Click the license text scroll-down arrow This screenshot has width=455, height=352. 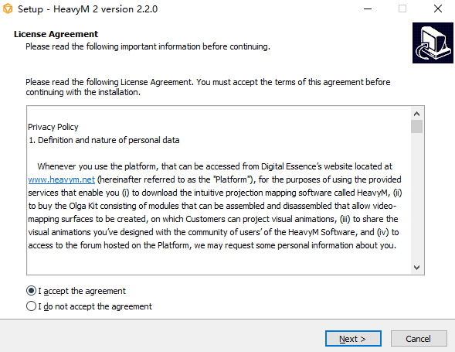click(416, 268)
